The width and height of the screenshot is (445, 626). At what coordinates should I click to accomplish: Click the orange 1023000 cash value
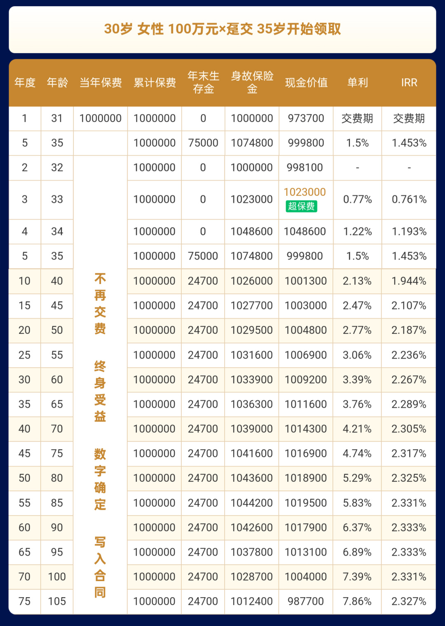[x=304, y=192]
